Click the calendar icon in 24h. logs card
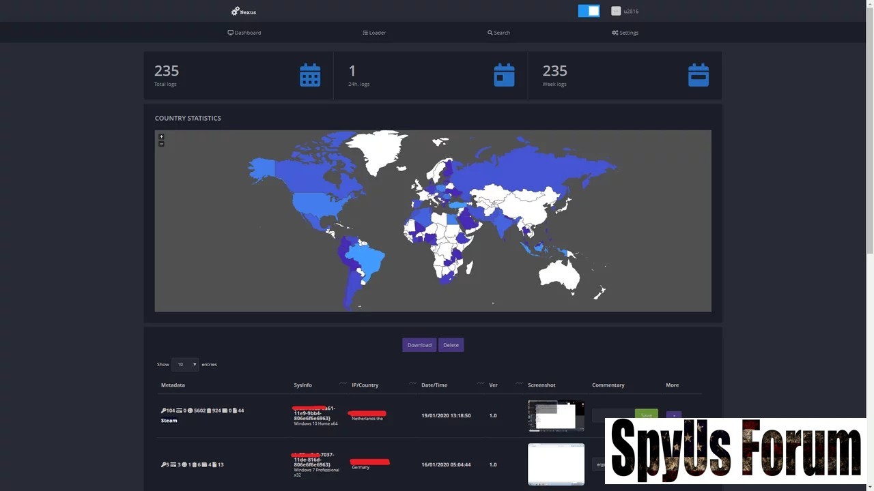Image resolution: width=874 pixels, height=491 pixels. pyautogui.click(x=504, y=75)
